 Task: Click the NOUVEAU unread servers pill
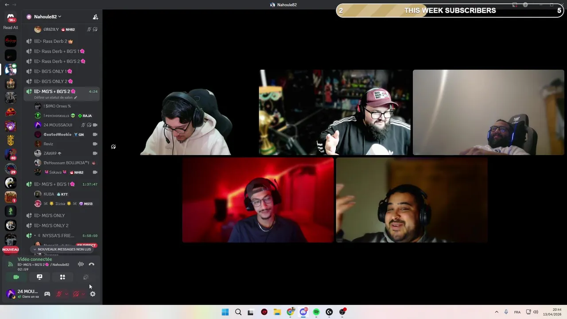[11, 249]
